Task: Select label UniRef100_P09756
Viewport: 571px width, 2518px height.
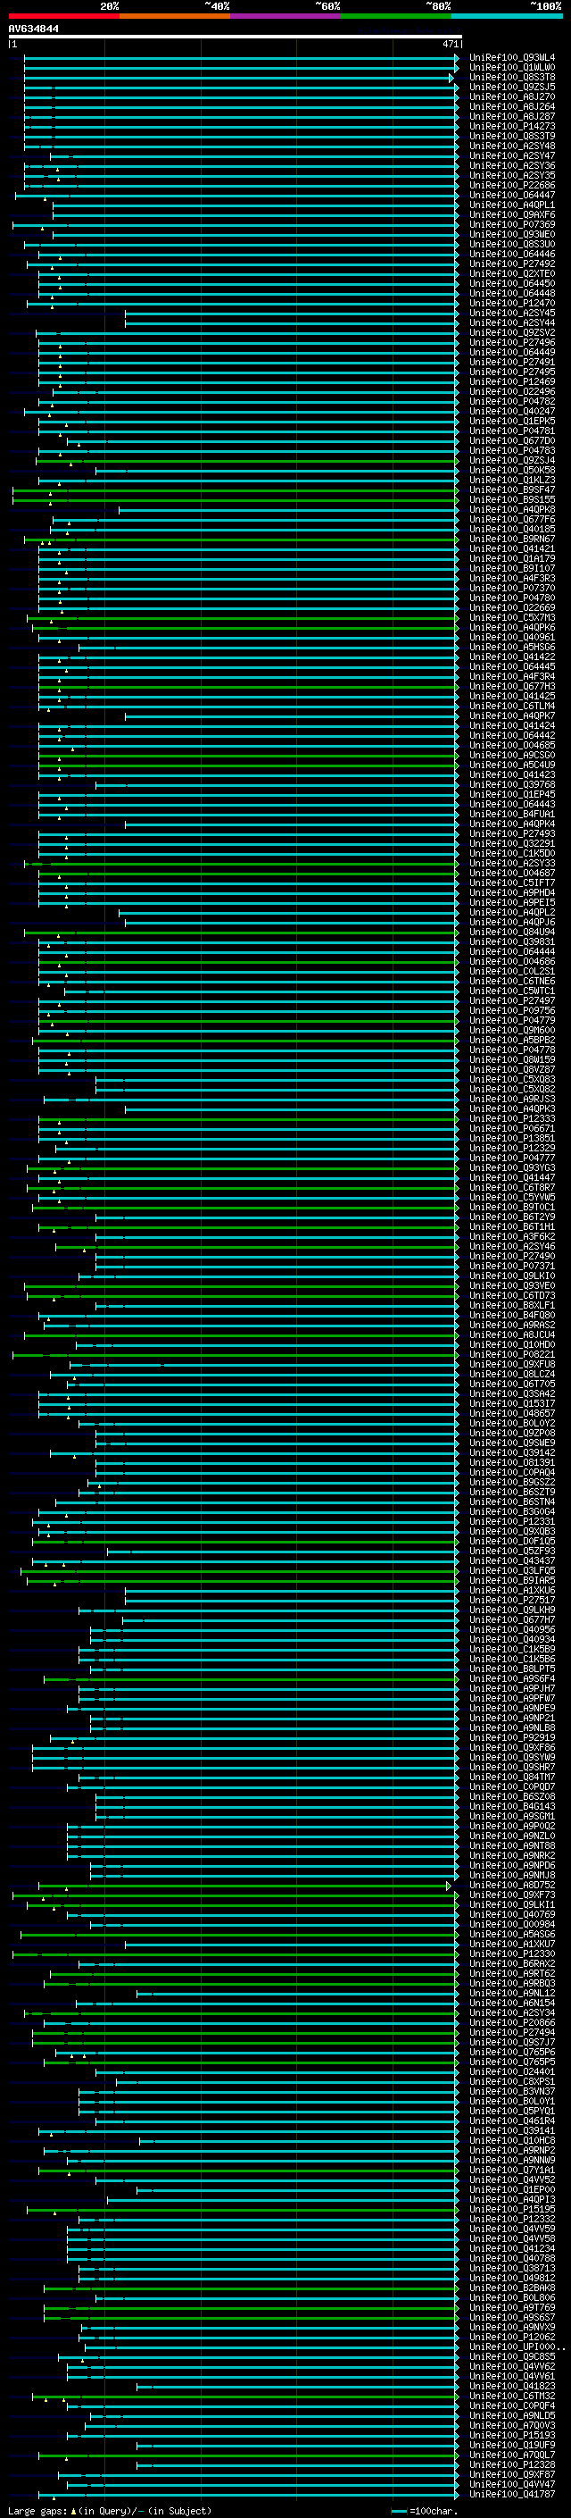Action: (x=511, y=1011)
